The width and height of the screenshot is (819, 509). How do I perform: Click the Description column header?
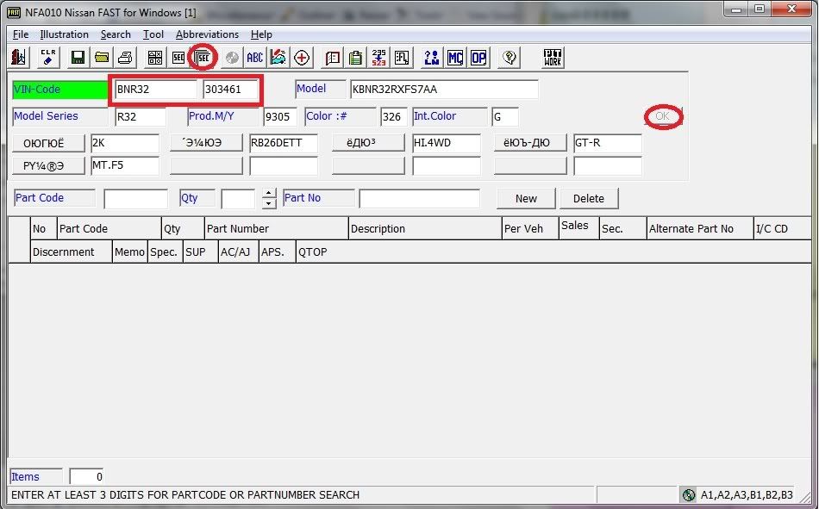378,229
